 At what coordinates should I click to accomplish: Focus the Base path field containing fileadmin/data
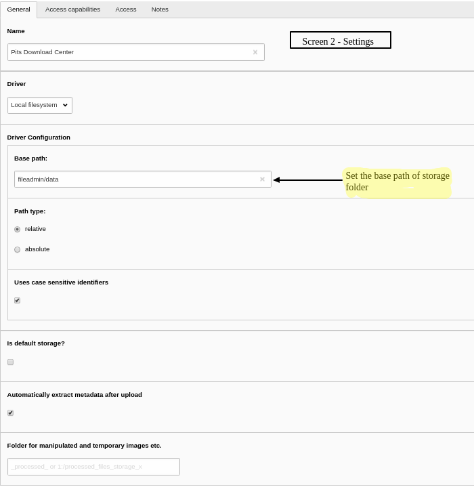[x=135, y=179]
